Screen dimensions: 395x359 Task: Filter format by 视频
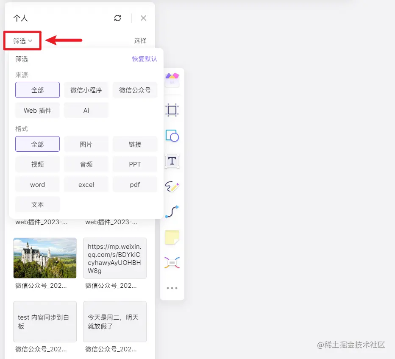(37, 164)
